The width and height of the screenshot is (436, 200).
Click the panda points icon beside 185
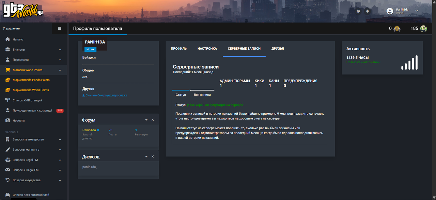[423, 29]
